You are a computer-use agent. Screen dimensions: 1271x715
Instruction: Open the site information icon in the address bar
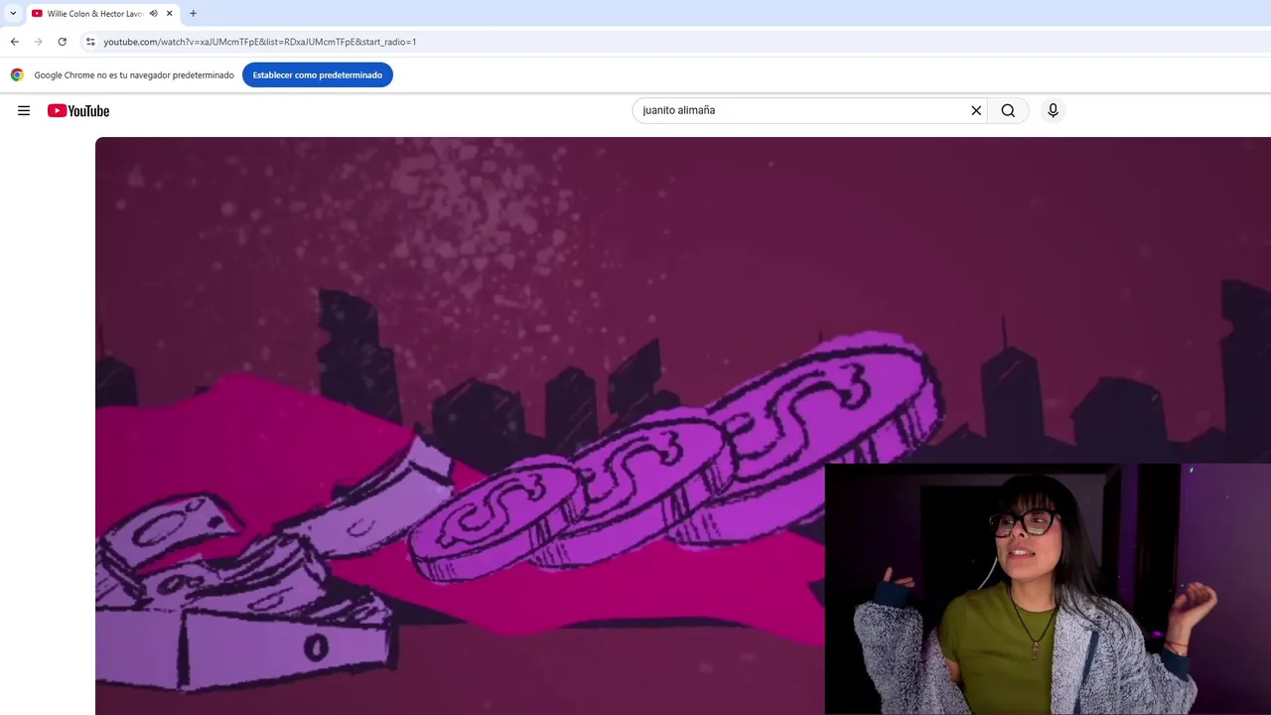pyautogui.click(x=90, y=42)
